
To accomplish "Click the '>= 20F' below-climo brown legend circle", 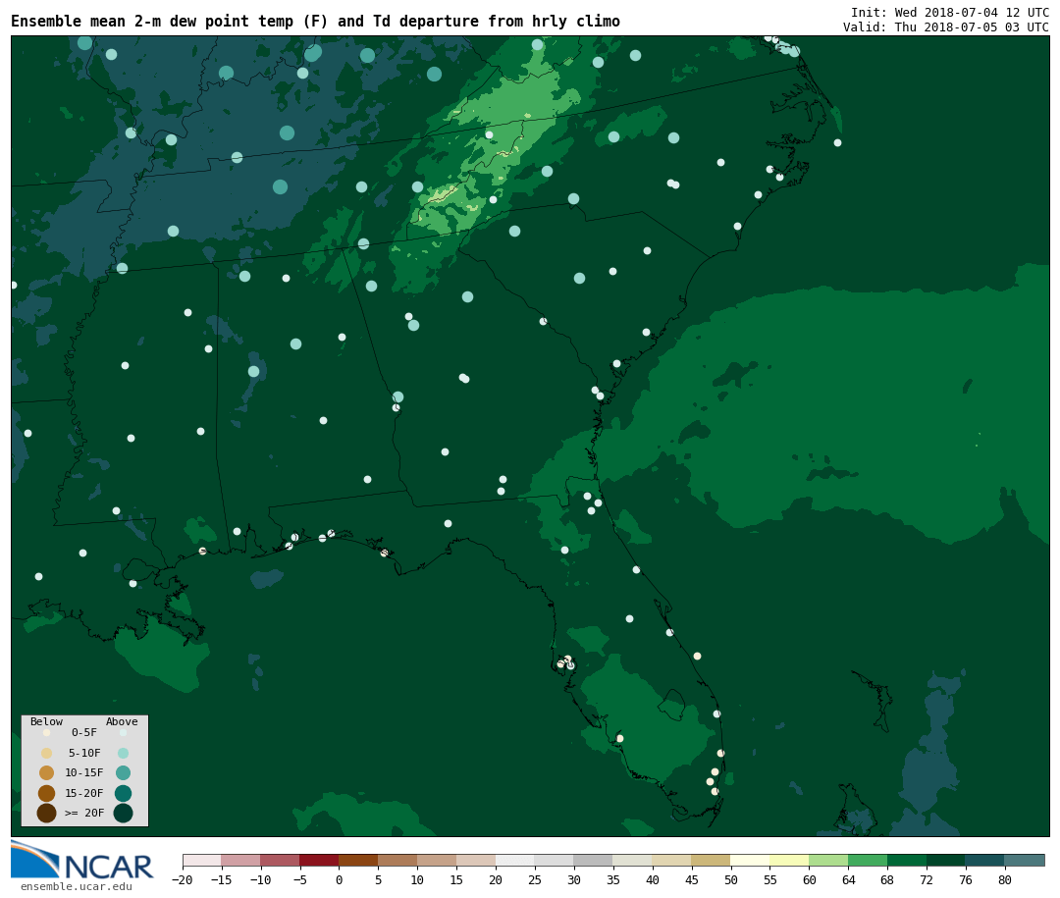I will (47, 813).
